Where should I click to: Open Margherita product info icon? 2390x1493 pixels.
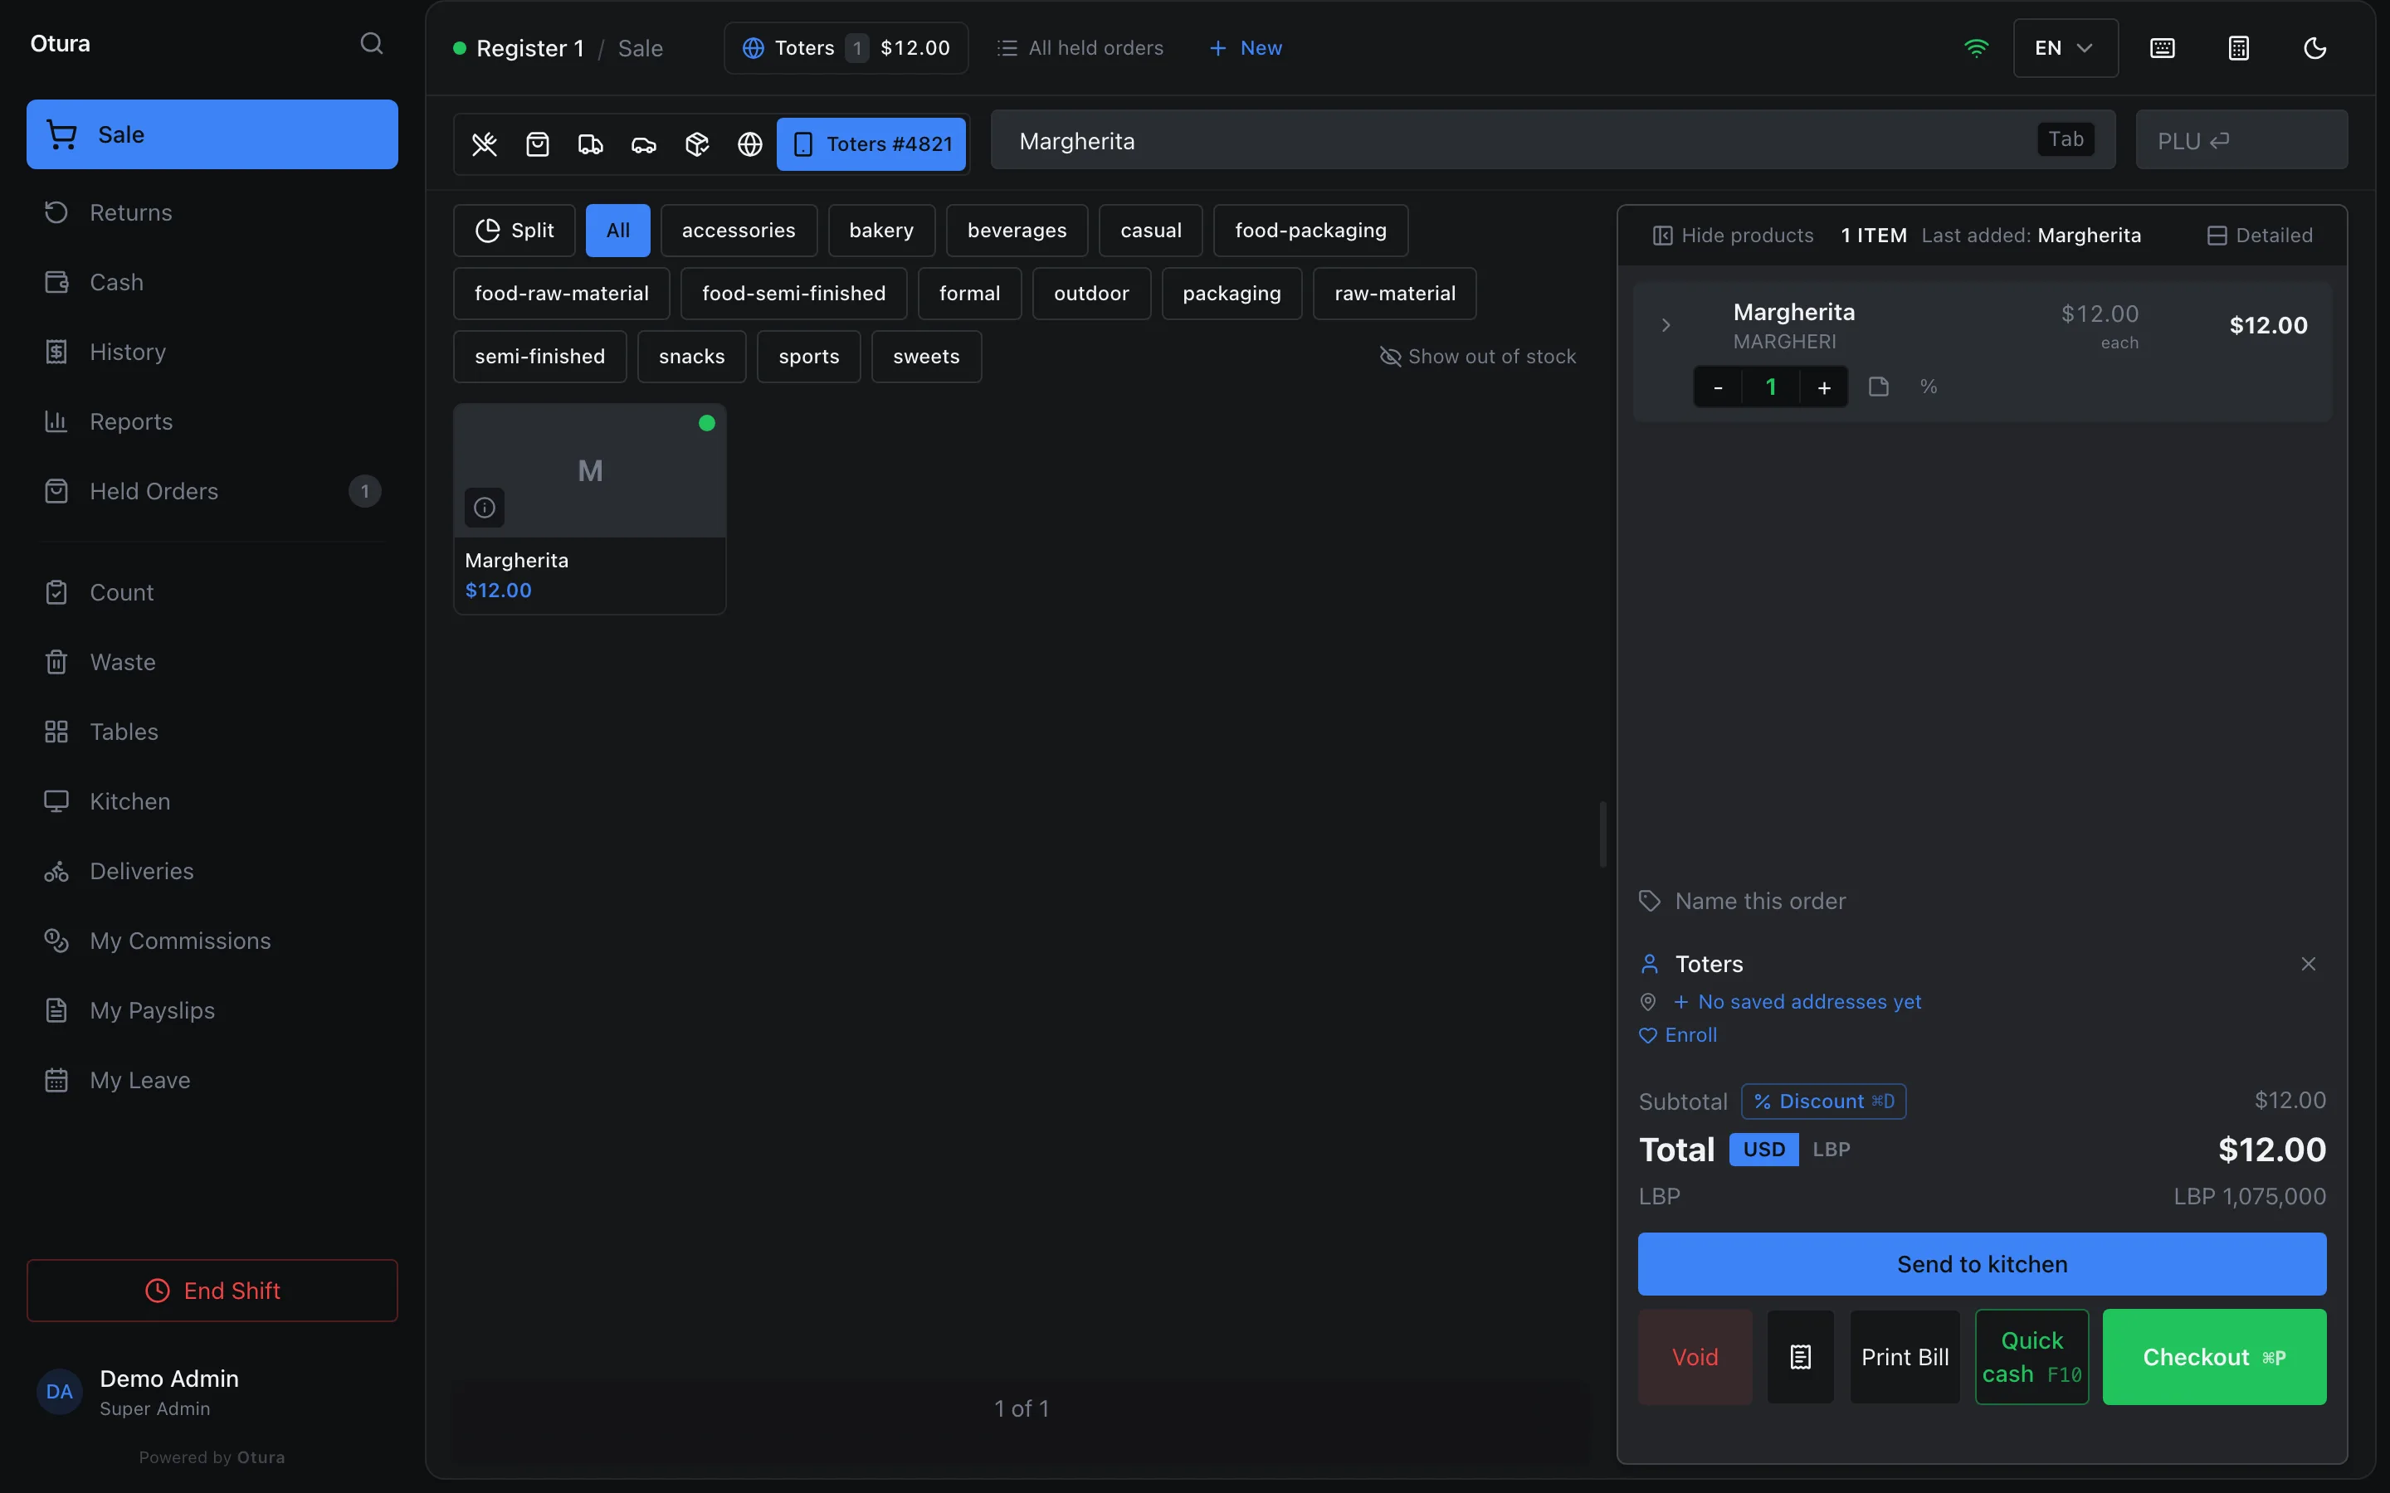pos(484,508)
